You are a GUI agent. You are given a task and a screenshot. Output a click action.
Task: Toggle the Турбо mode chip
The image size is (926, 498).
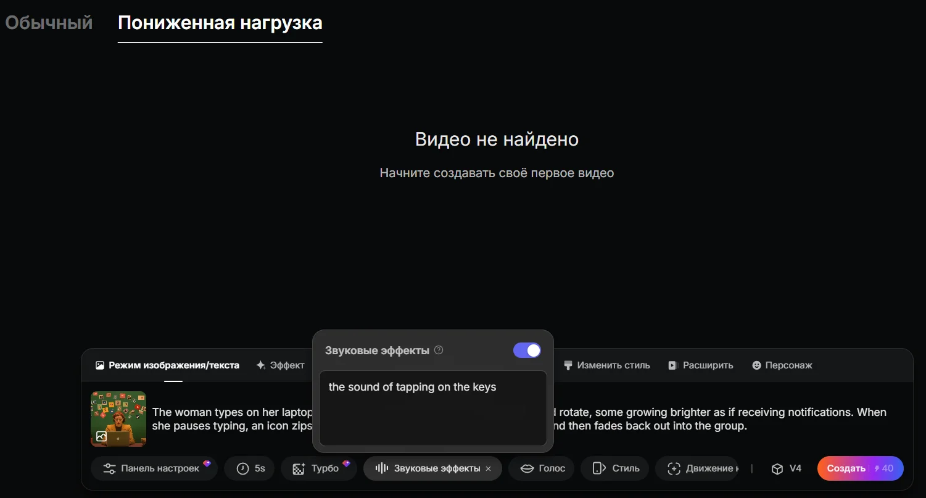pos(318,468)
